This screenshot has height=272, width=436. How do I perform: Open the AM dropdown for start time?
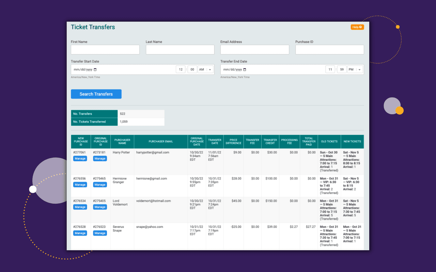pyautogui.click(x=206, y=69)
